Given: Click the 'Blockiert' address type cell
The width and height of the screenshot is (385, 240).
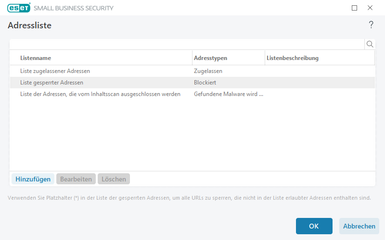Looking at the screenshot, I should (205, 83).
